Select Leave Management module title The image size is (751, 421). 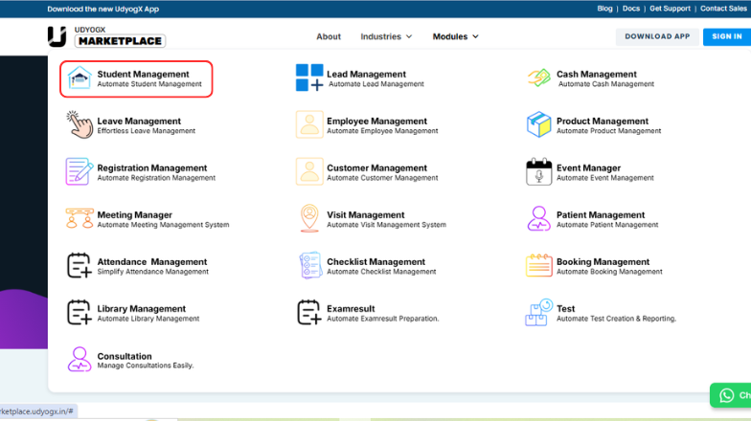(x=139, y=121)
